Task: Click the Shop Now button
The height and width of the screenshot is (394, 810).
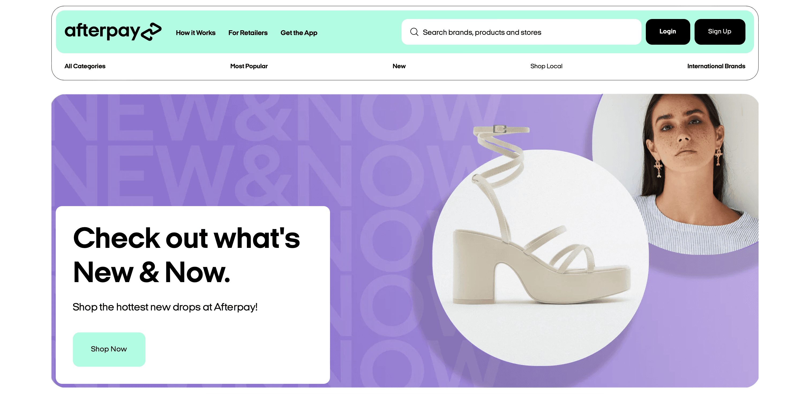Action: click(x=109, y=349)
